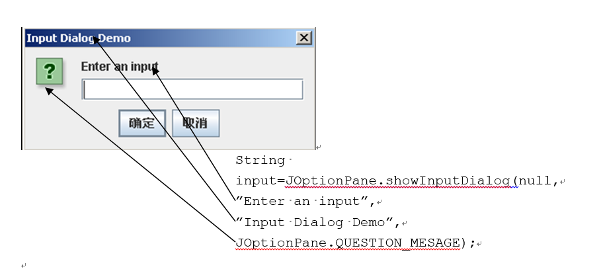Click the "Input Dialog Demo" string literal in the code
Image resolution: width=599 pixels, height=275 pixels.
click(314, 222)
